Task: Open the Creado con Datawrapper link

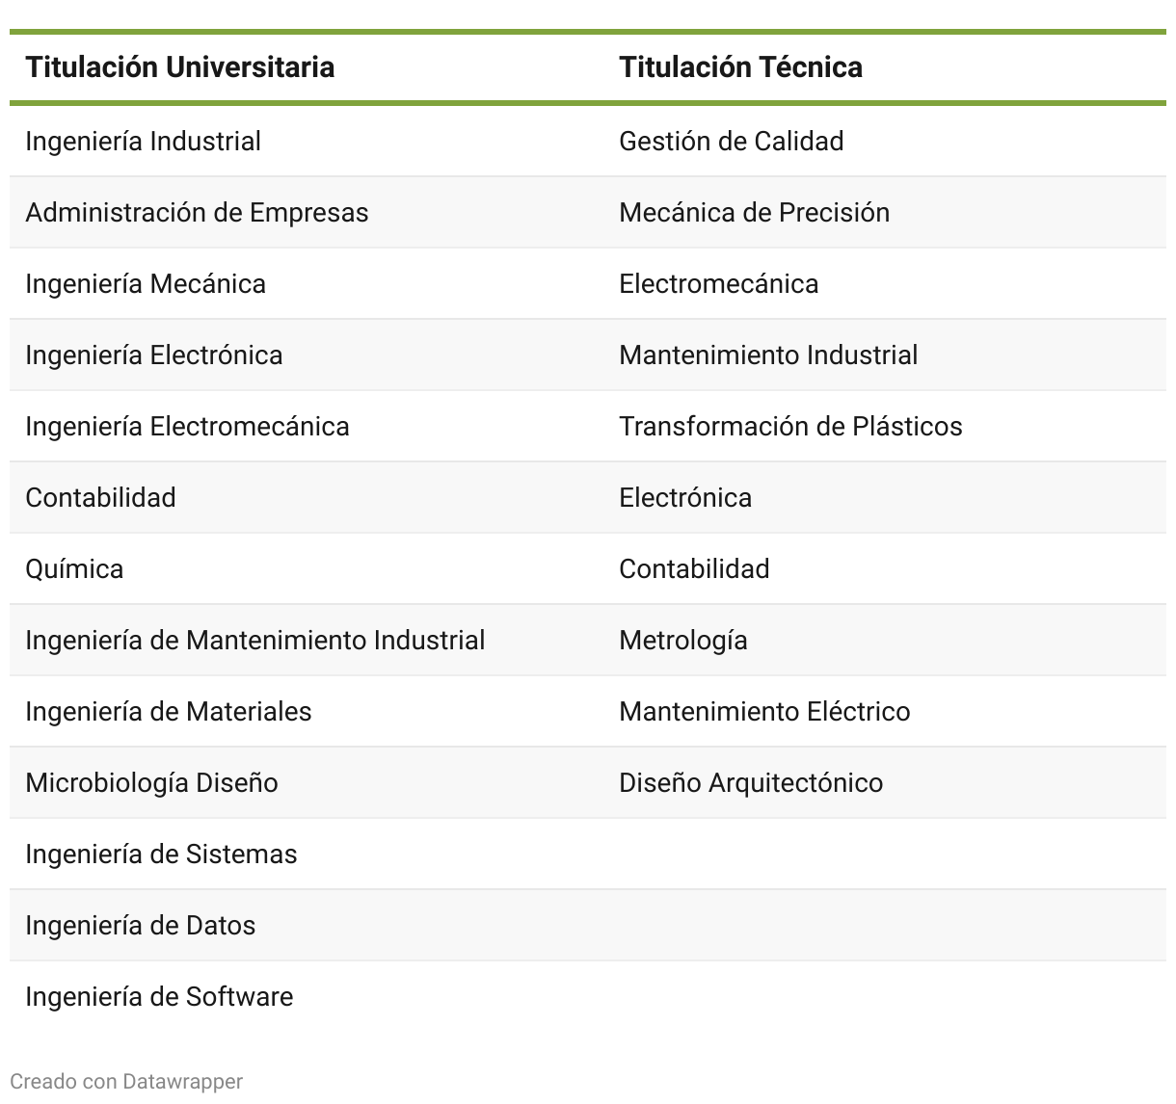Action: point(126,1081)
